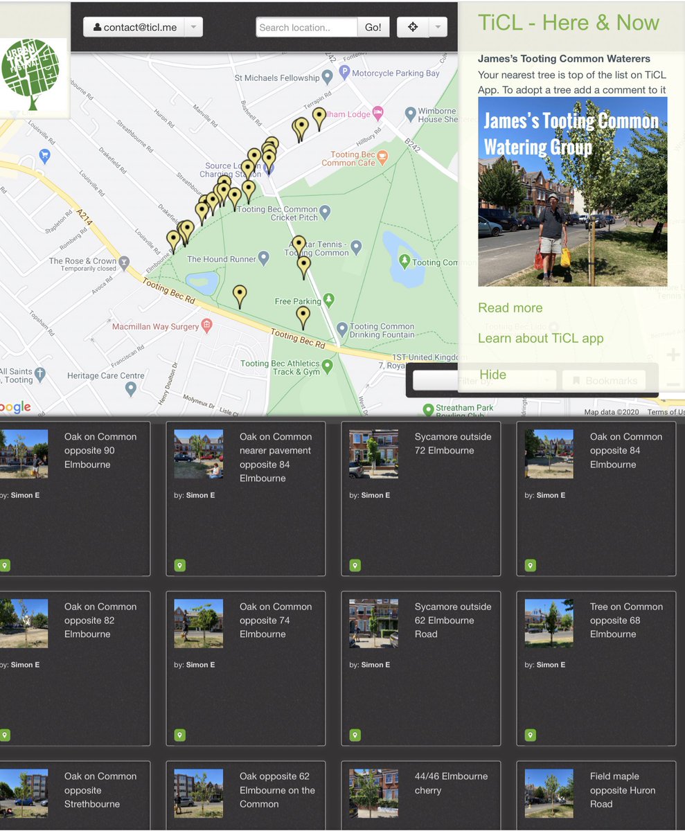Click the location badge on Oak opposite 82 Elmbourne card
This screenshot has width=685, height=831.
coord(4,735)
